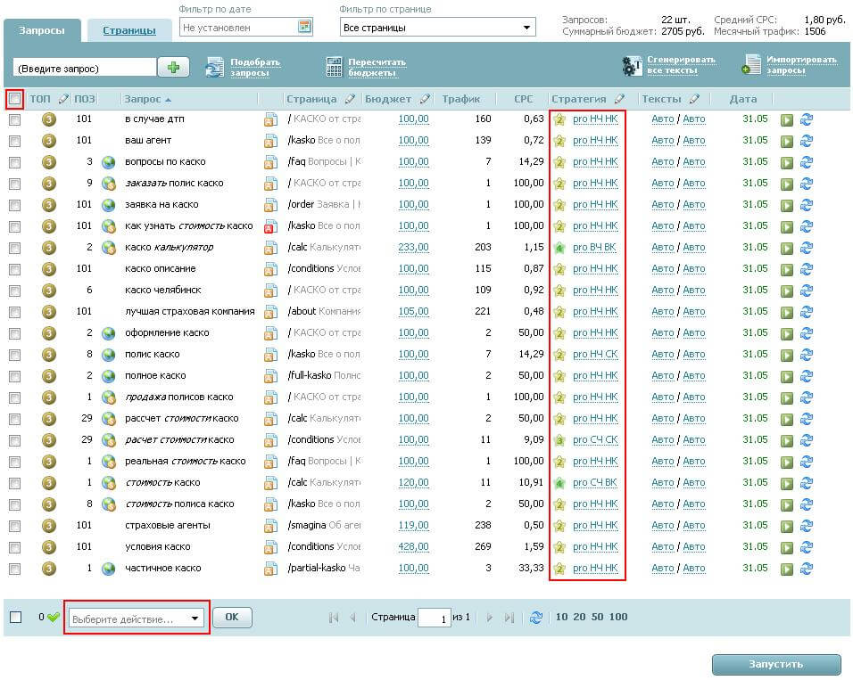Select the Запросы tab
Viewport: 853px width, 680px height.
click(42, 30)
